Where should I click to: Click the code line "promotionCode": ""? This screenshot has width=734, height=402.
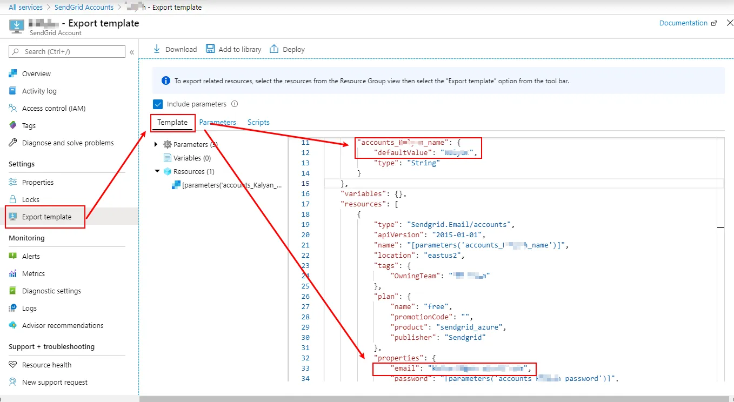coord(431,317)
